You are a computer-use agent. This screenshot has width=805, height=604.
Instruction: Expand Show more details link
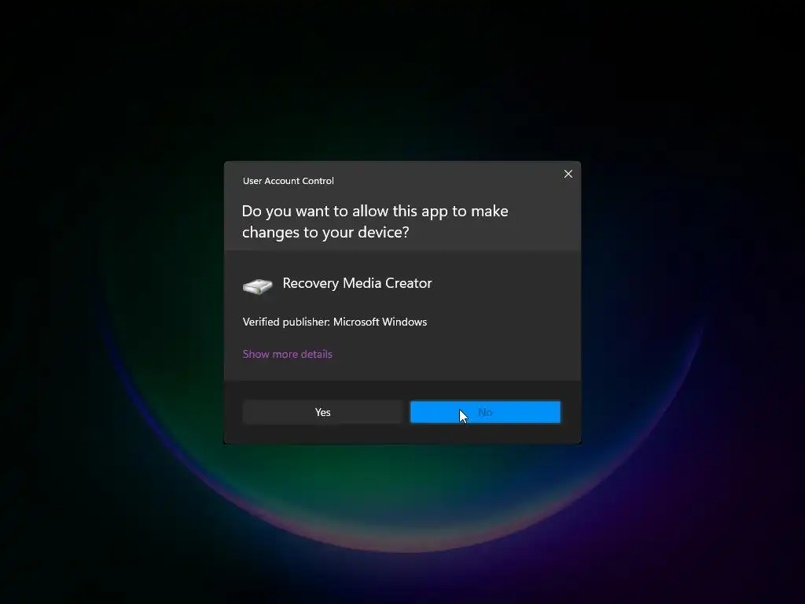pos(288,354)
